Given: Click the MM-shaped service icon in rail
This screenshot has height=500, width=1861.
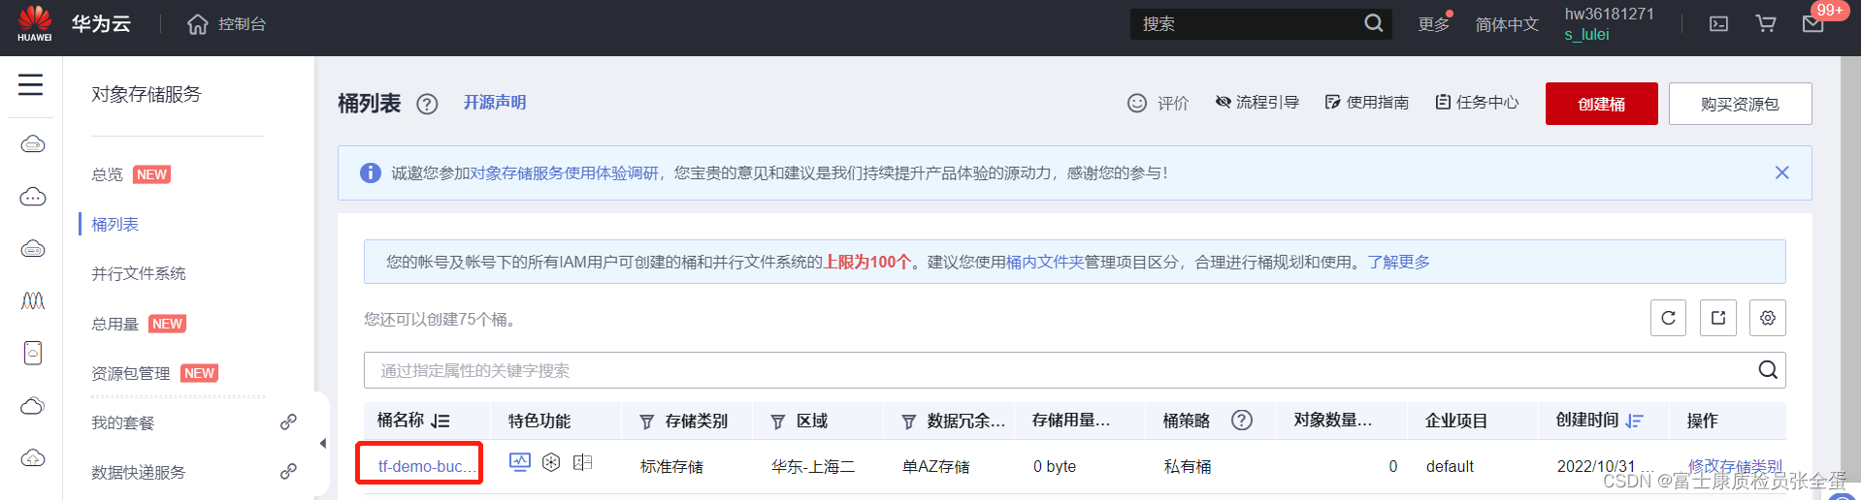Looking at the screenshot, I should [33, 300].
